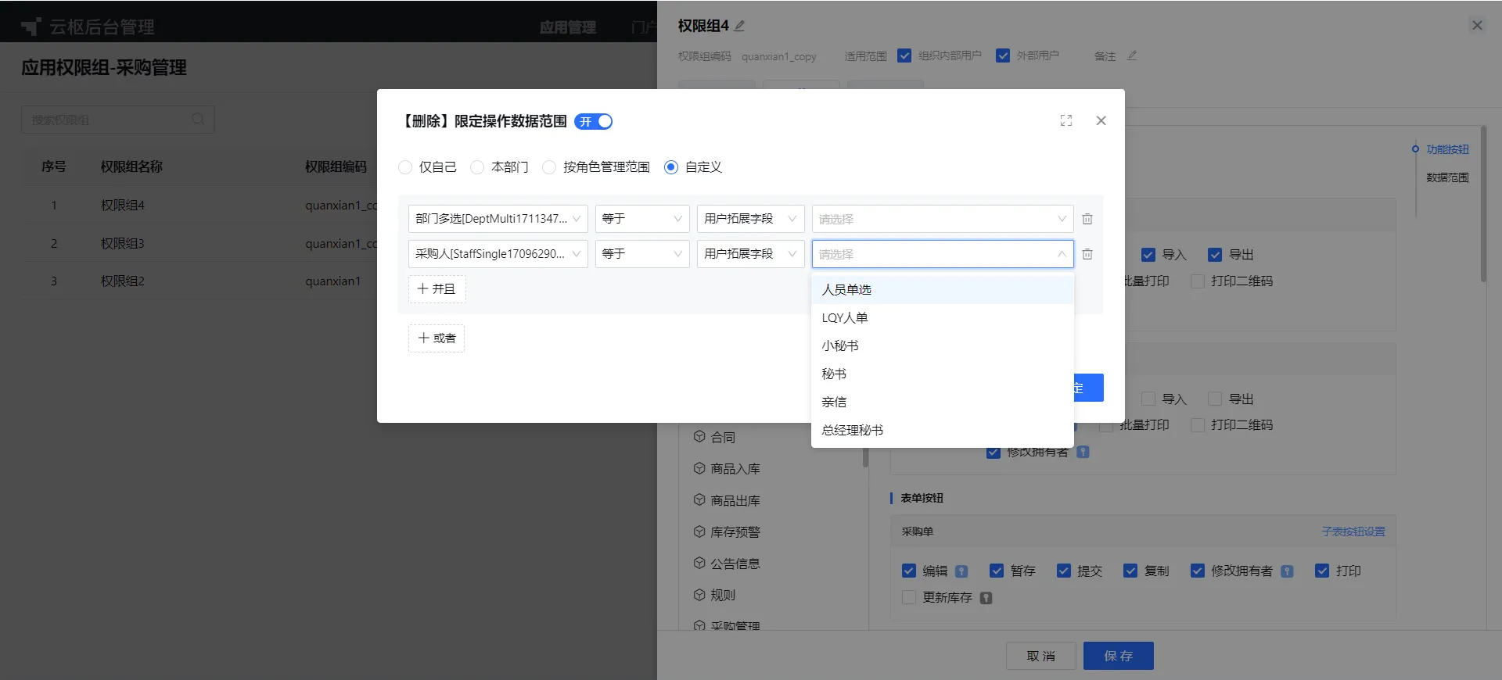
Task: Open 库存预警 in the form tree
Action: coord(735,531)
